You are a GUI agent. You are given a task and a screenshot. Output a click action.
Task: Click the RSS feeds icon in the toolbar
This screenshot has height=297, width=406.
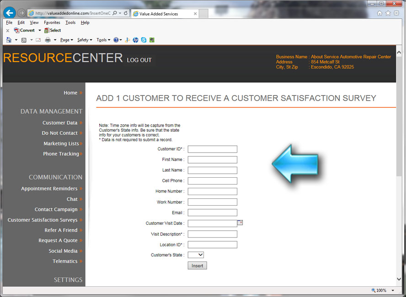24,40
